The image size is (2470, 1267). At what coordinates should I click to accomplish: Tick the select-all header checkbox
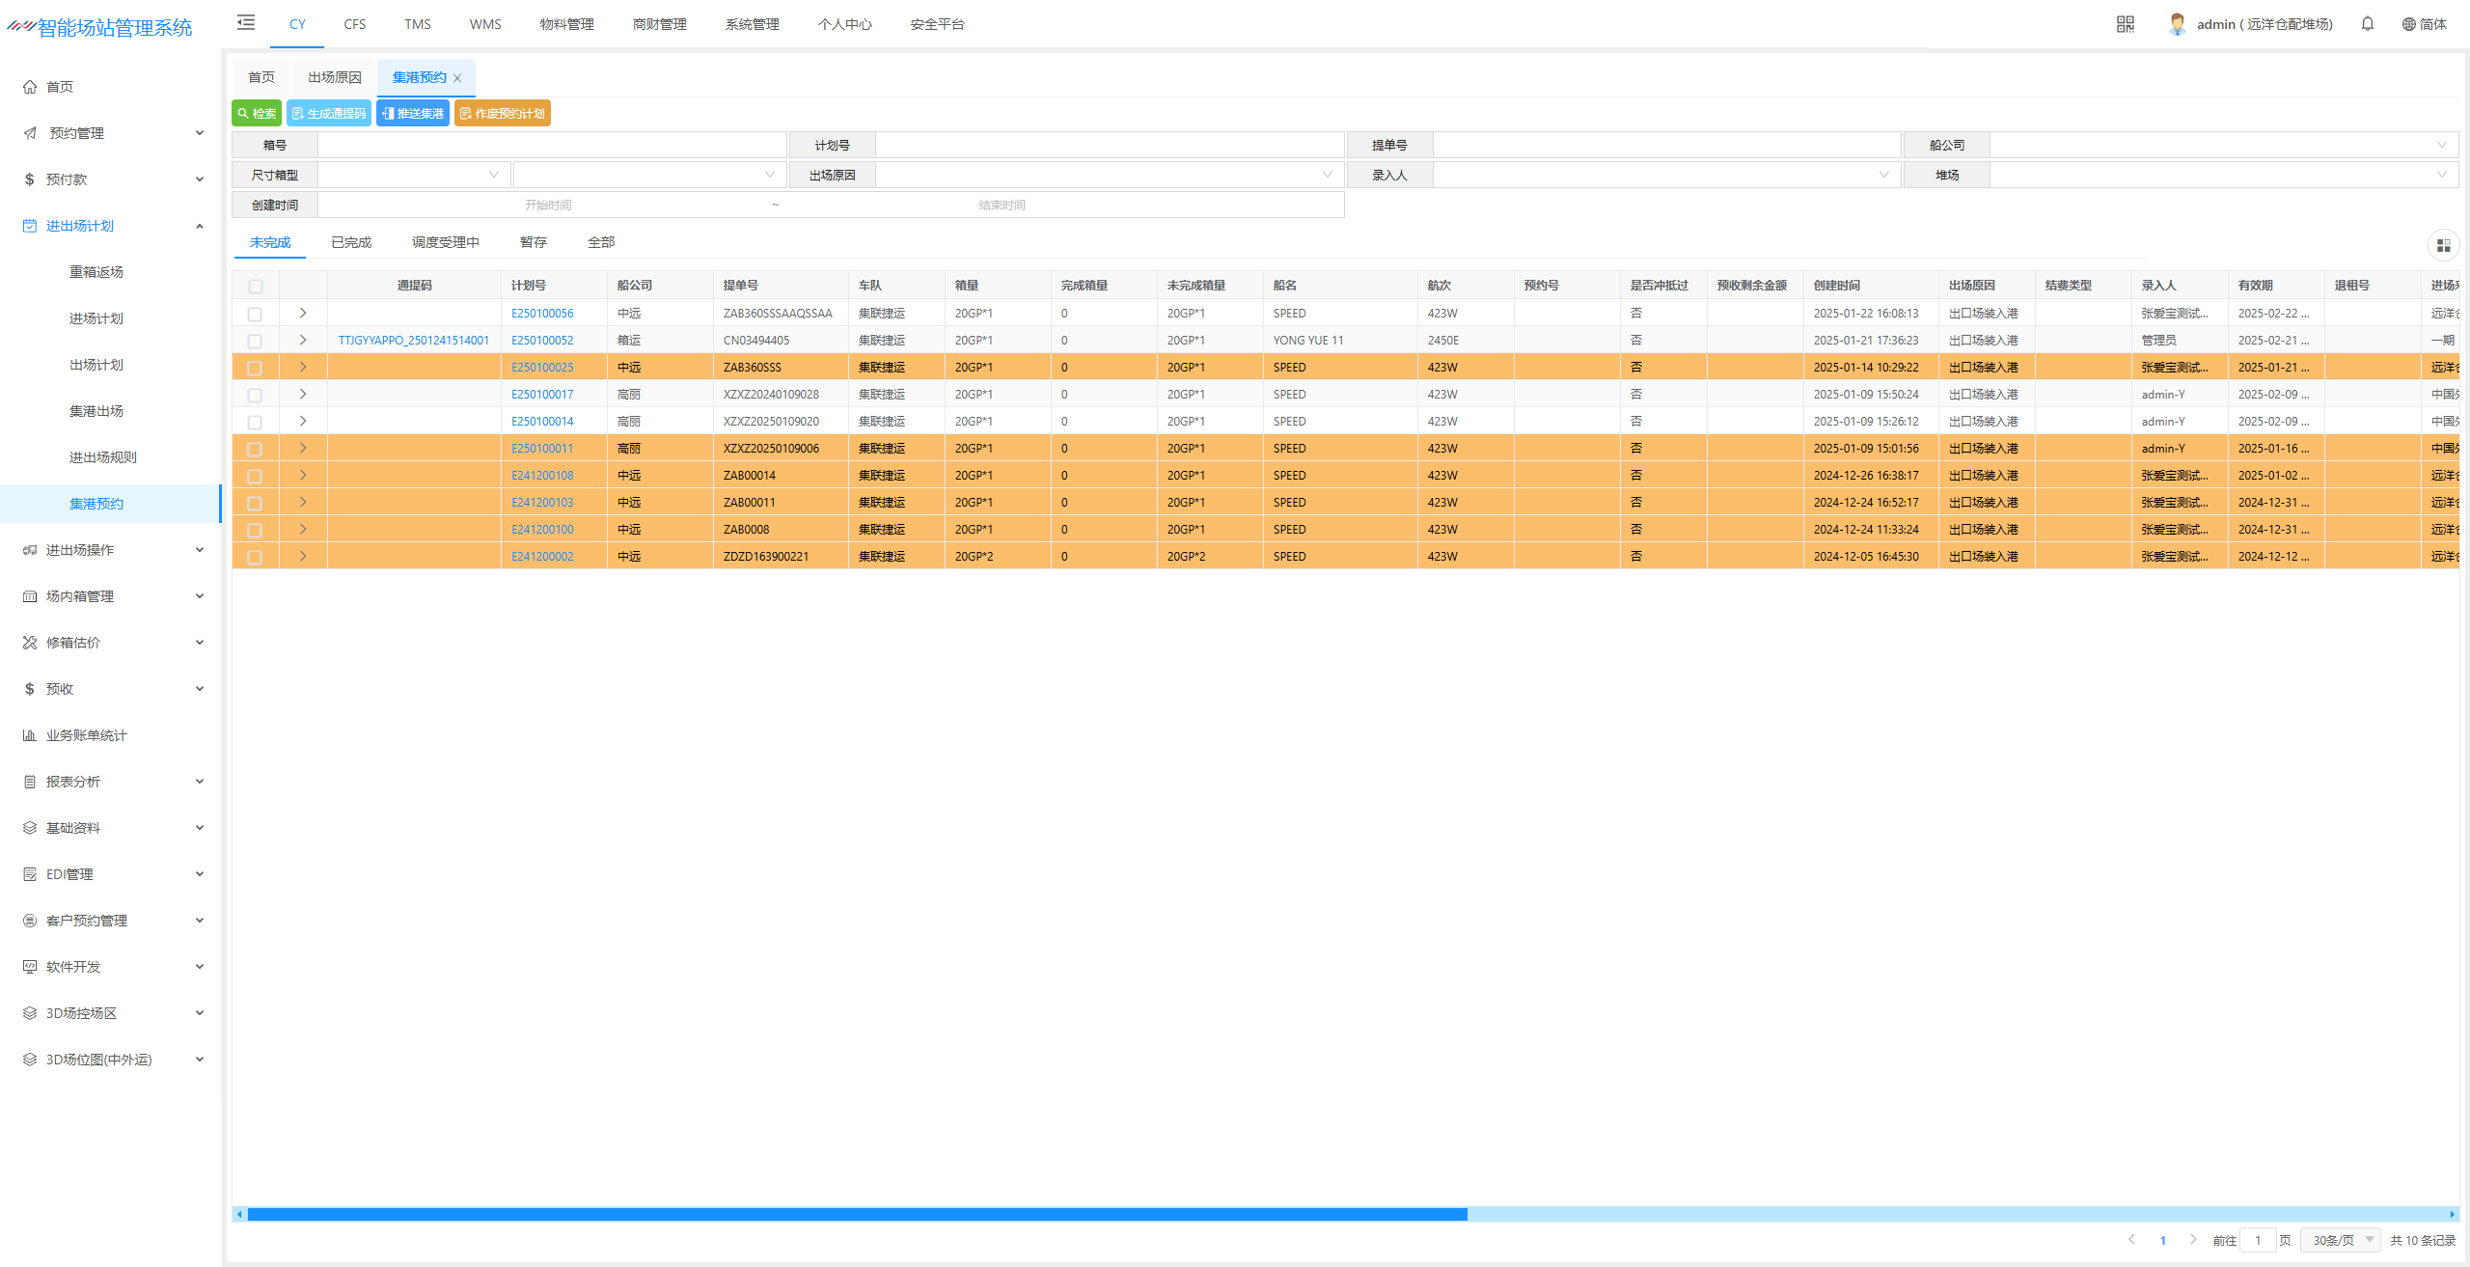256,286
